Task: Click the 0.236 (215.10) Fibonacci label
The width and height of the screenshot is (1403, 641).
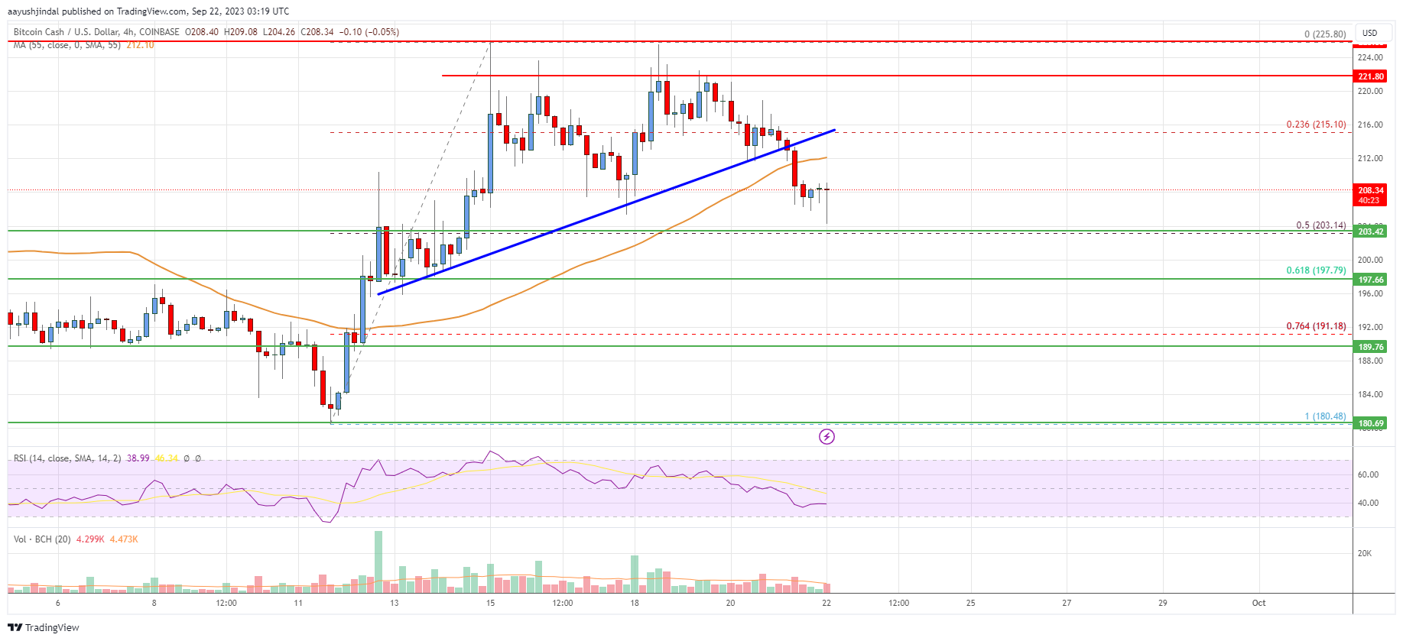Action: pos(1316,125)
